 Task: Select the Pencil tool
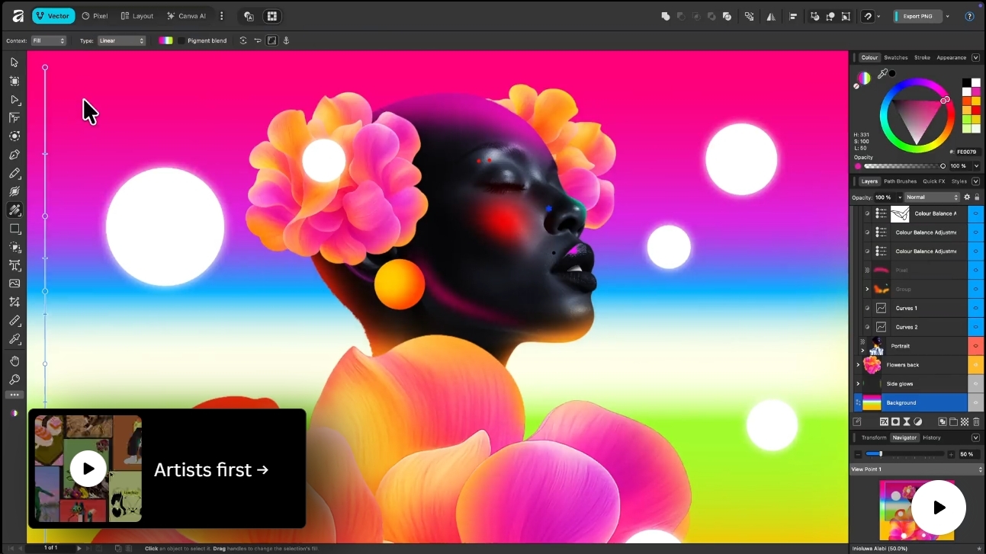click(x=14, y=174)
